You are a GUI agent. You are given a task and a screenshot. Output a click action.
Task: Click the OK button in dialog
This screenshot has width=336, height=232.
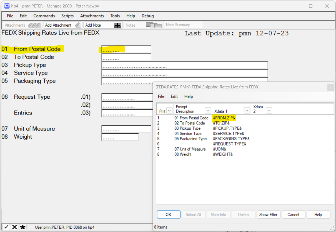click(x=169, y=215)
